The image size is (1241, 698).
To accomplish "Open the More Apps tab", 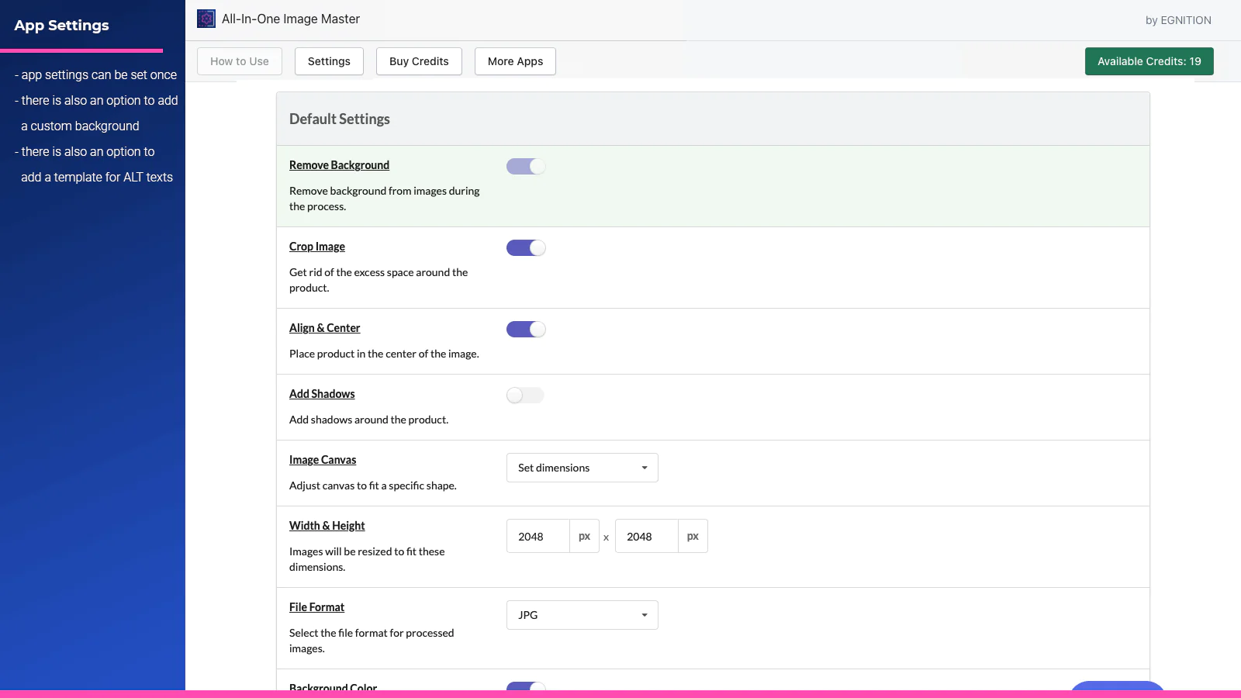I will [515, 61].
